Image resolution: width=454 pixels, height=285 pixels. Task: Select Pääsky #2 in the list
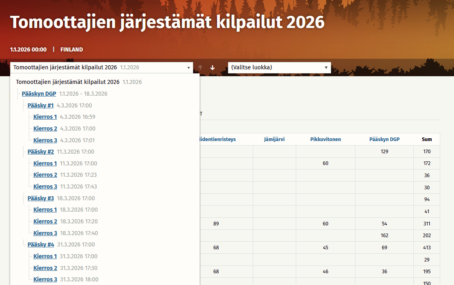click(41, 152)
